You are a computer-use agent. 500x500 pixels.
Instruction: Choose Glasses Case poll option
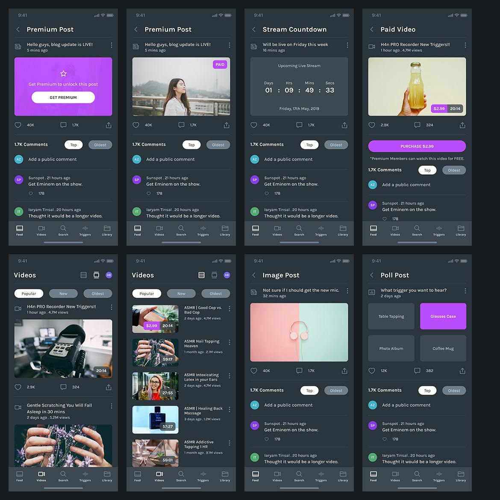click(443, 316)
